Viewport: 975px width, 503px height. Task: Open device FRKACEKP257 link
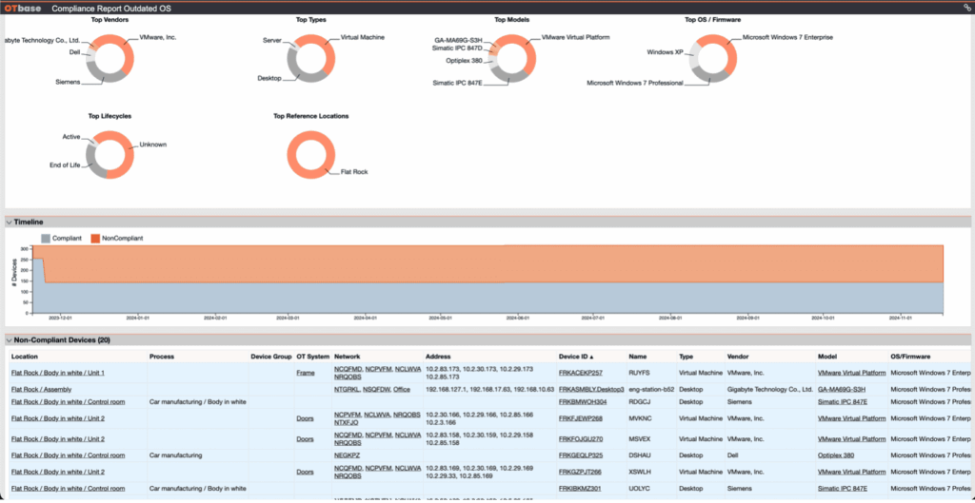click(x=580, y=373)
